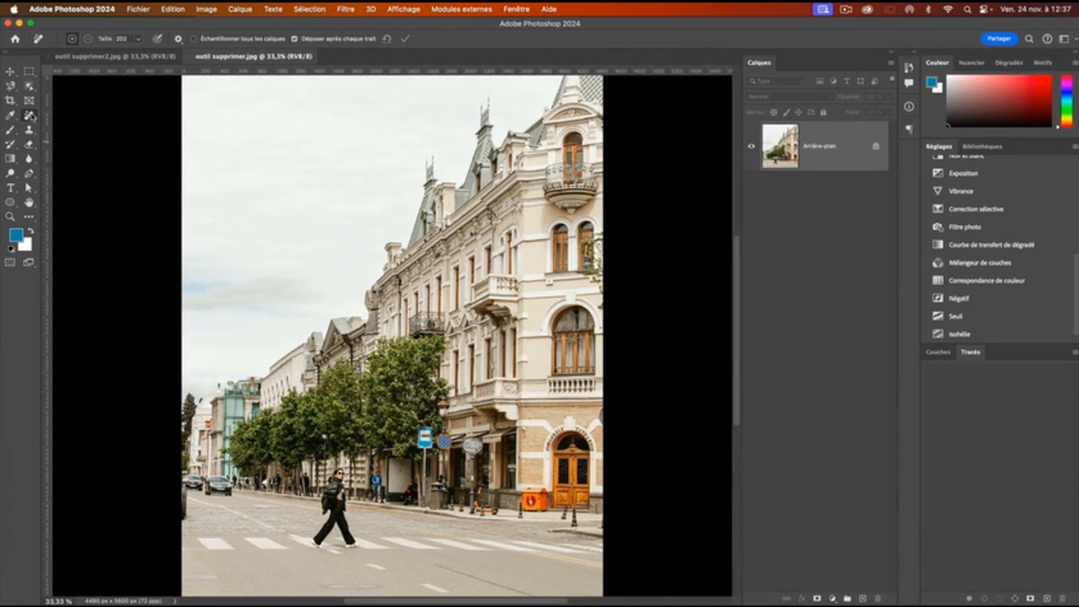Select the Clone Stamp tool
The width and height of the screenshot is (1079, 607).
29,130
